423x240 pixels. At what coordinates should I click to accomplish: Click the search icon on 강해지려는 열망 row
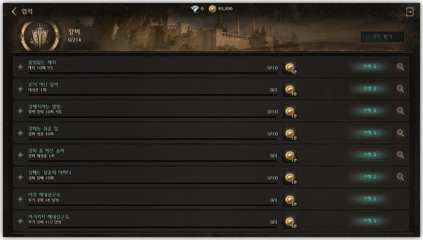point(400,111)
